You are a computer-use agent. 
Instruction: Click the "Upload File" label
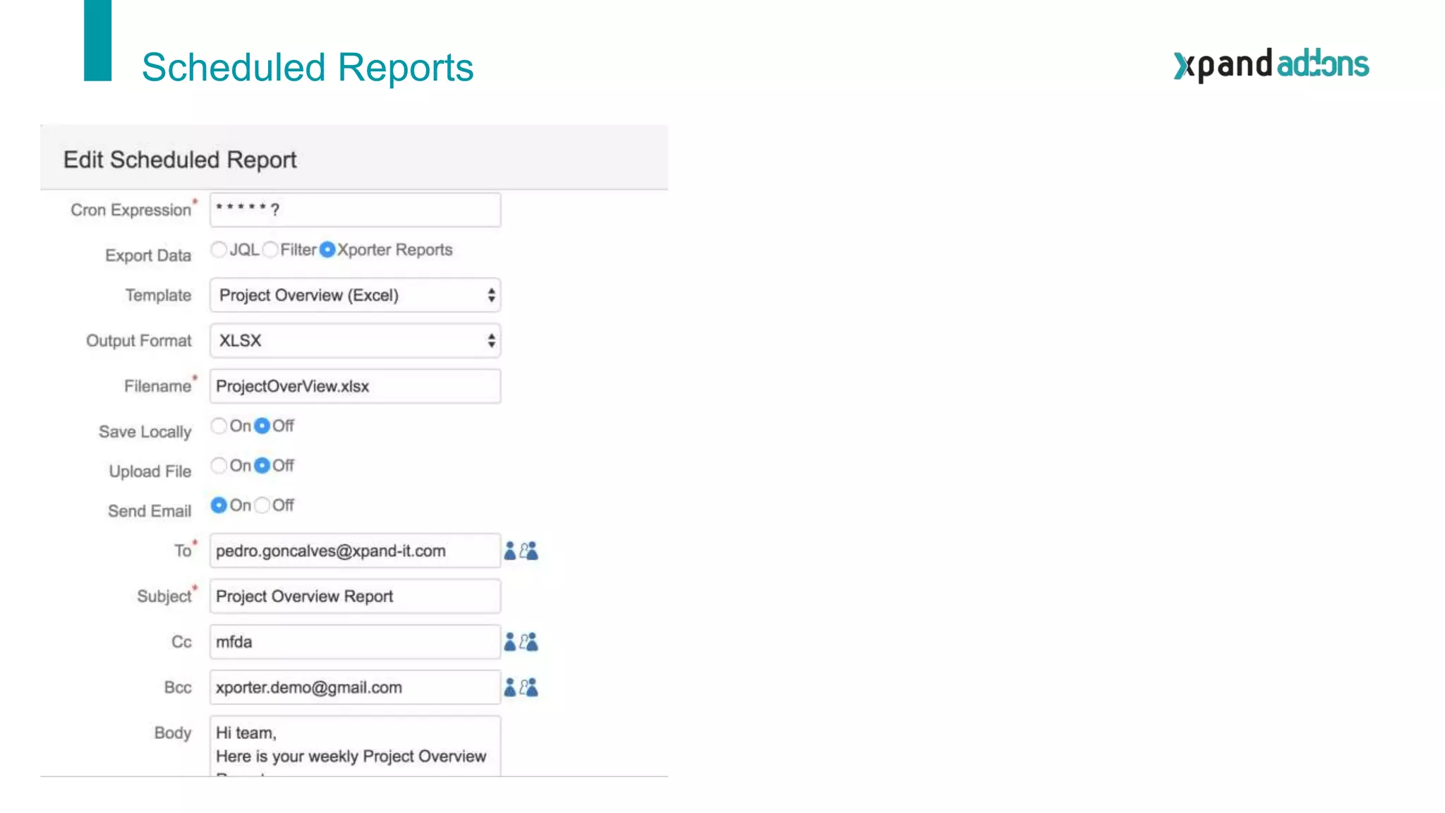150,471
